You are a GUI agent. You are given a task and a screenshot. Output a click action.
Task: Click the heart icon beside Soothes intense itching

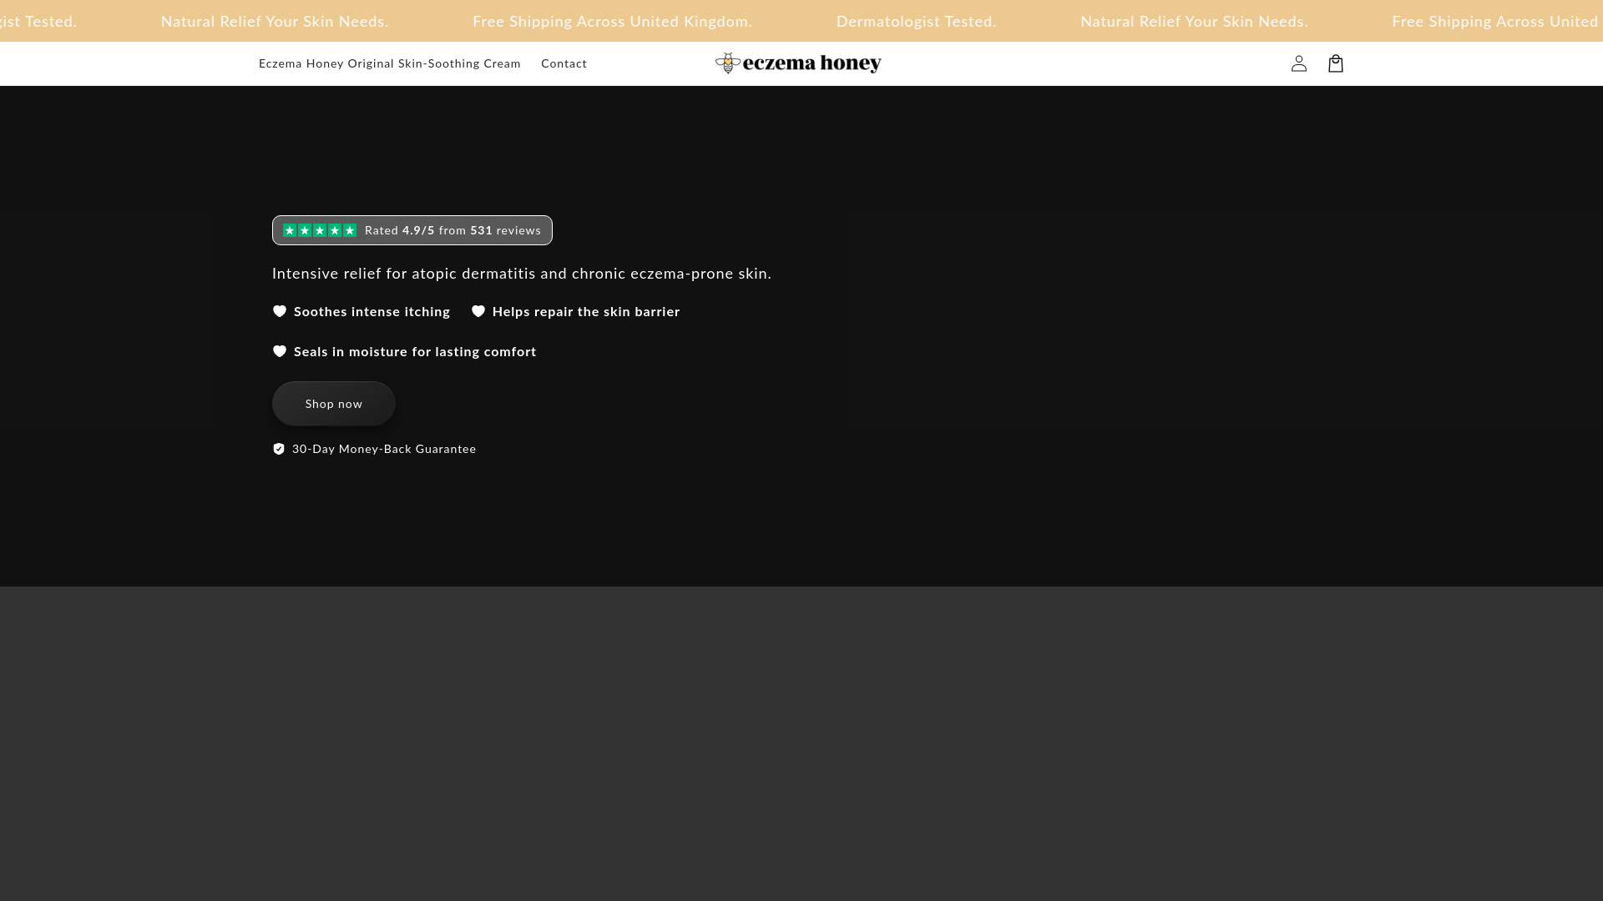280,311
